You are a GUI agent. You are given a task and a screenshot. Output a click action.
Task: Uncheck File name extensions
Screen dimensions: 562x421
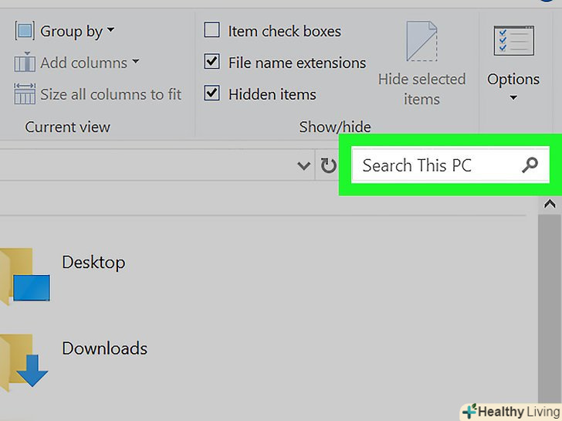212,62
